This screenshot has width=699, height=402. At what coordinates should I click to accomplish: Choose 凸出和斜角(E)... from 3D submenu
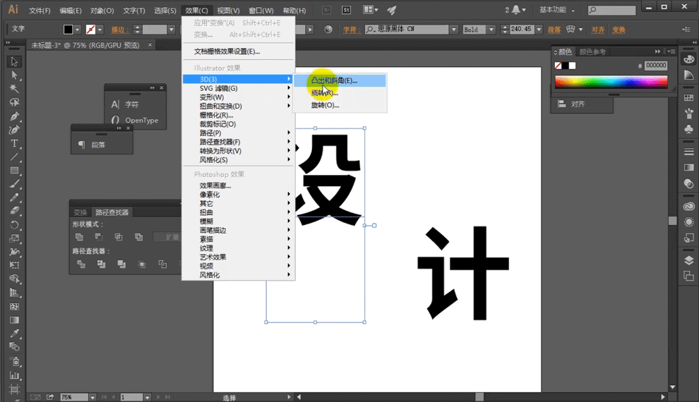[x=340, y=80]
